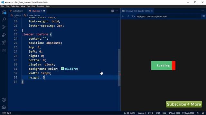Click the VS Code logo in title bar
The height and width of the screenshot is (115, 206).
(3, 2)
